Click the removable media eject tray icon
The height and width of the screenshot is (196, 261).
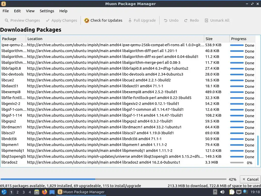click(x=215, y=192)
